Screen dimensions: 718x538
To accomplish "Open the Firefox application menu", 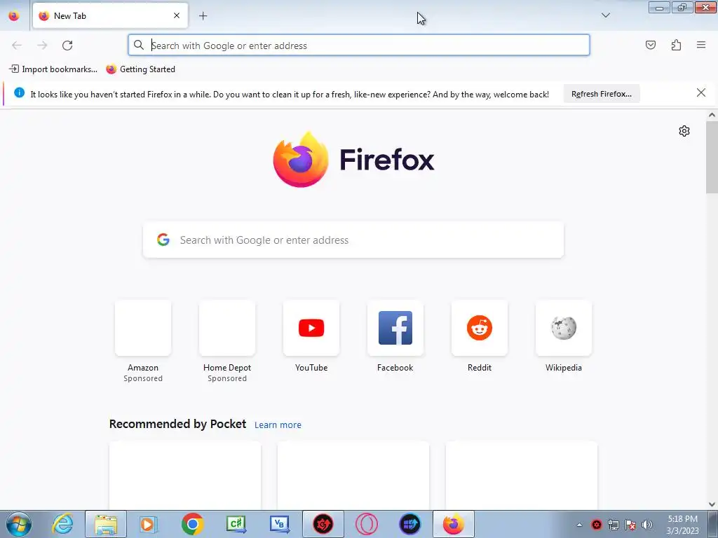I will (701, 45).
